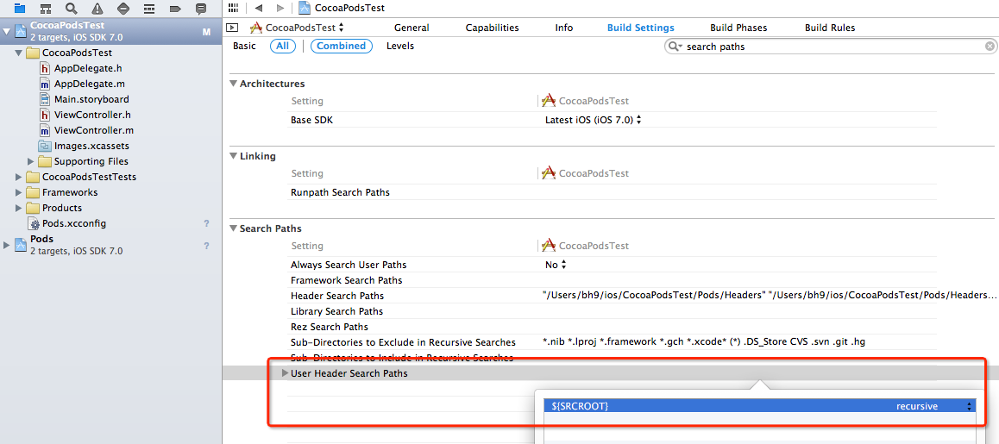Image resolution: width=999 pixels, height=444 pixels.
Task: Click Sub-Directories to Exclude in Recursive Searches
Action: pos(403,342)
